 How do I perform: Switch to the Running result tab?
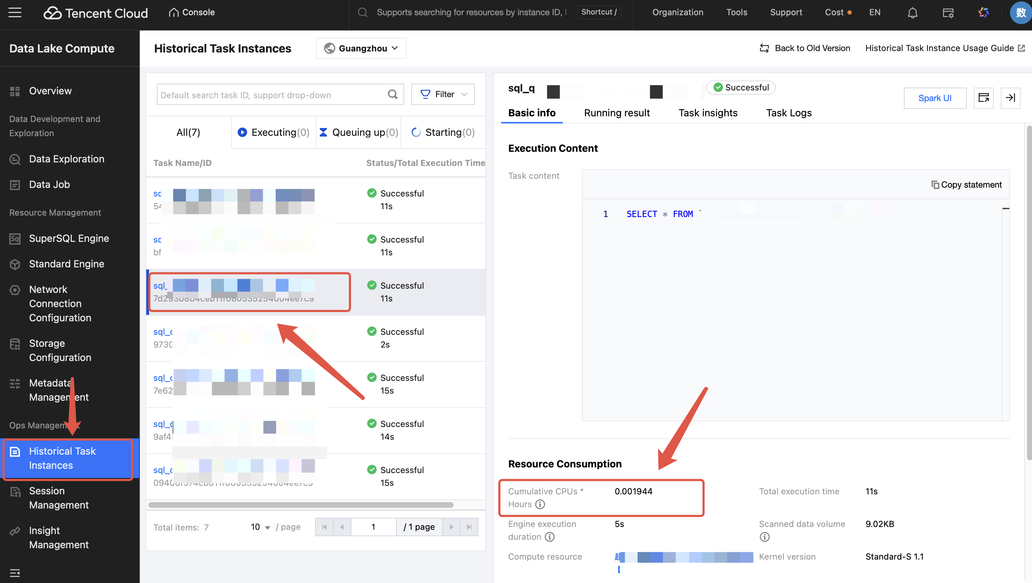(616, 113)
